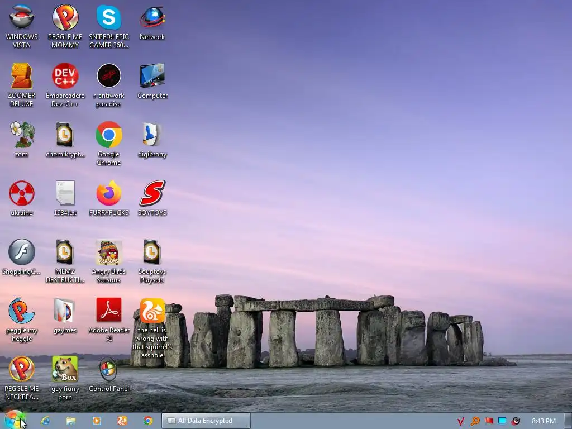Open the orange magnifier tray icon
Image resolution: width=572 pixels, height=429 pixels.
pyautogui.click(x=475, y=421)
